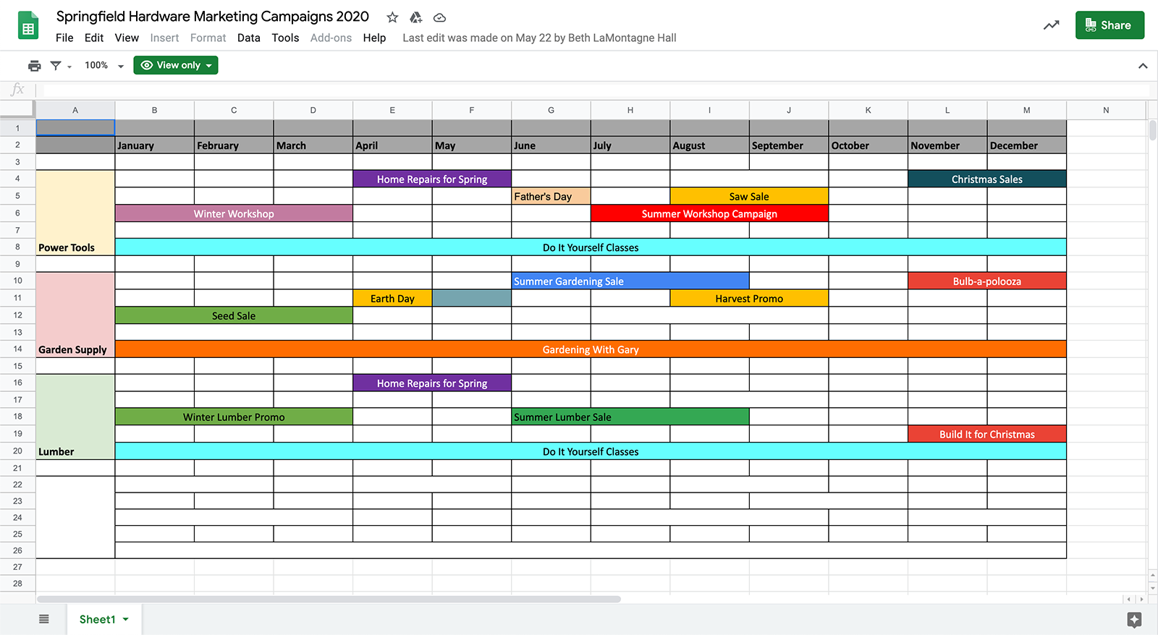Click the scroll right arrow
This screenshot has height=635, width=1158.
point(1142,599)
